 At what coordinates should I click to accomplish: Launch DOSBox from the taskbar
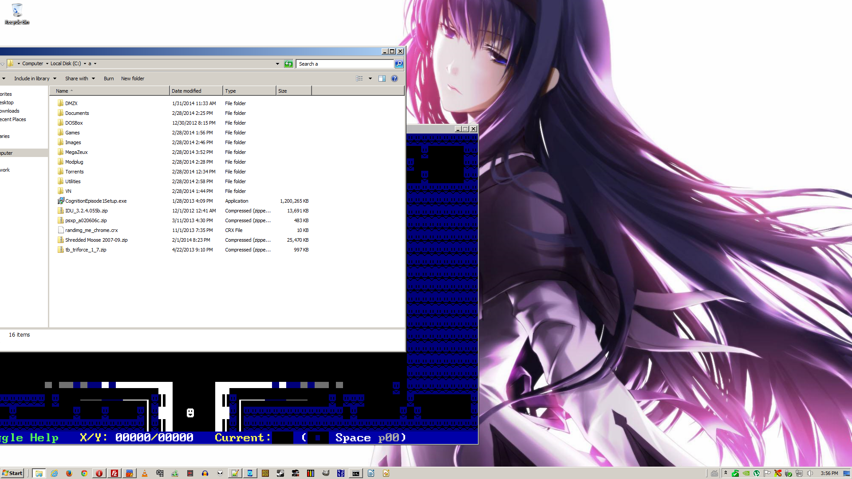tap(265, 473)
